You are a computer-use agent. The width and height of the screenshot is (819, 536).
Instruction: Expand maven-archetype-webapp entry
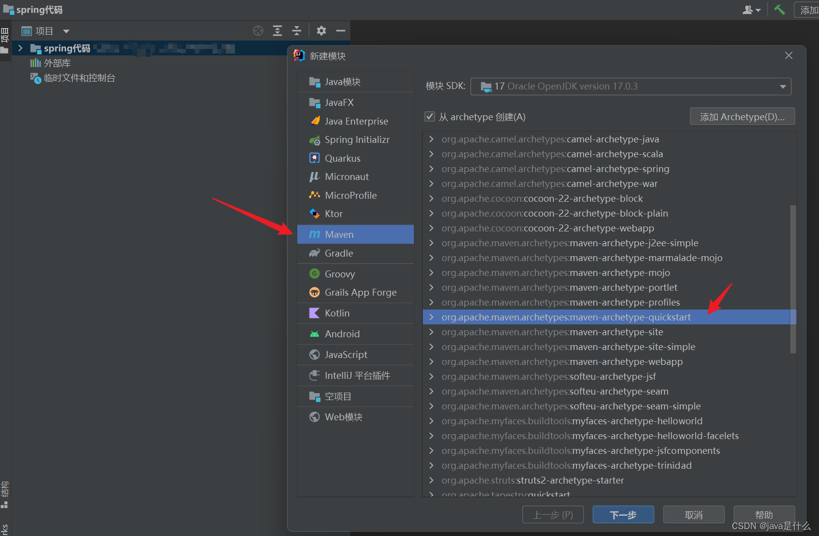click(x=431, y=361)
